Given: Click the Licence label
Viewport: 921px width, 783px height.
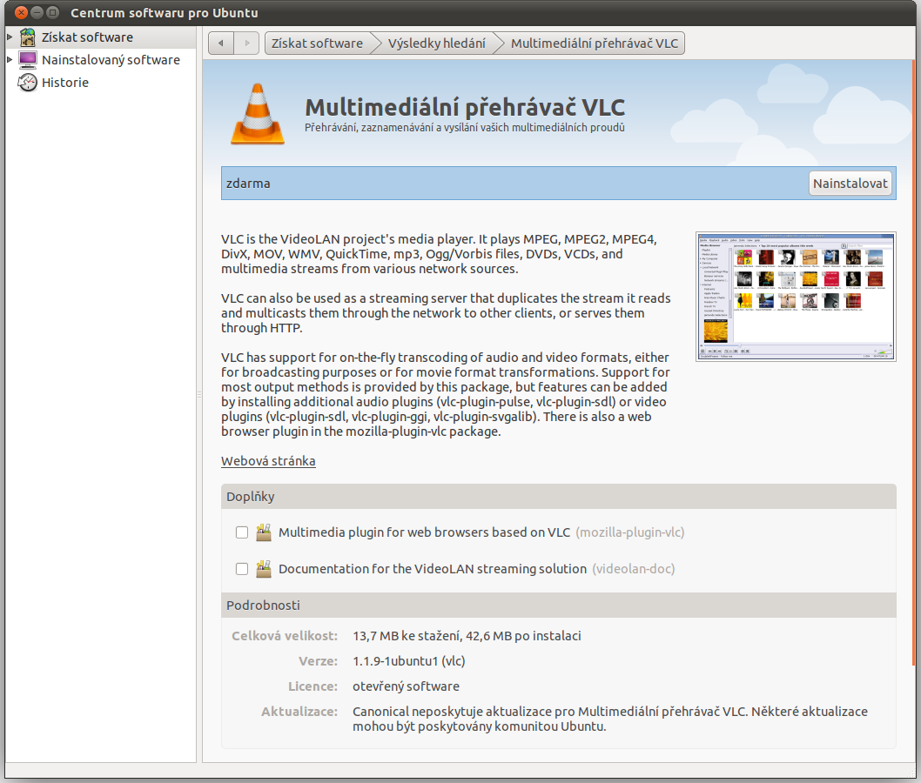Looking at the screenshot, I should tap(313, 686).
